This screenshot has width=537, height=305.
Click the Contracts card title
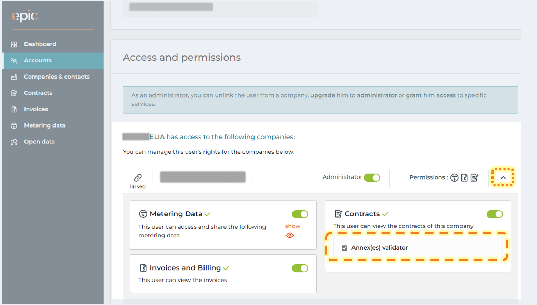click(362, 214)
